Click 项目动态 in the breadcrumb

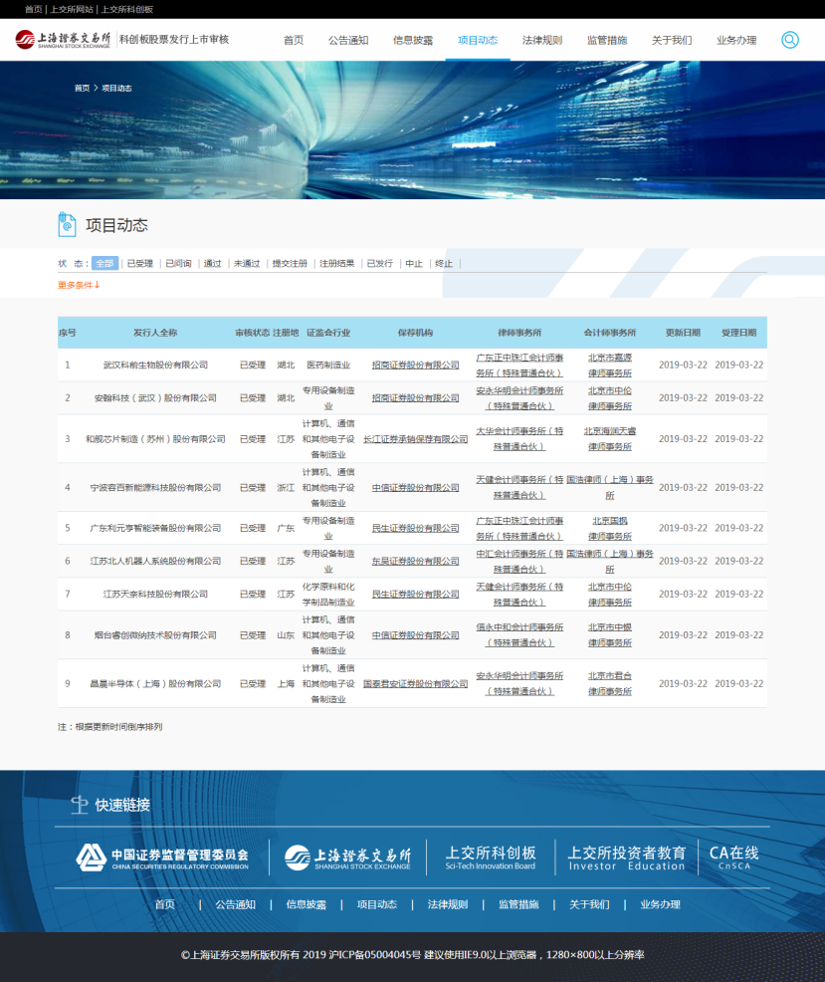coord(117,89)
